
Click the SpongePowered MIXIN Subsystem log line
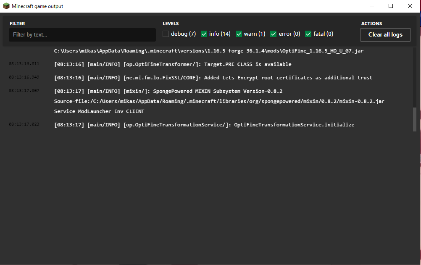tap(168, 91)
